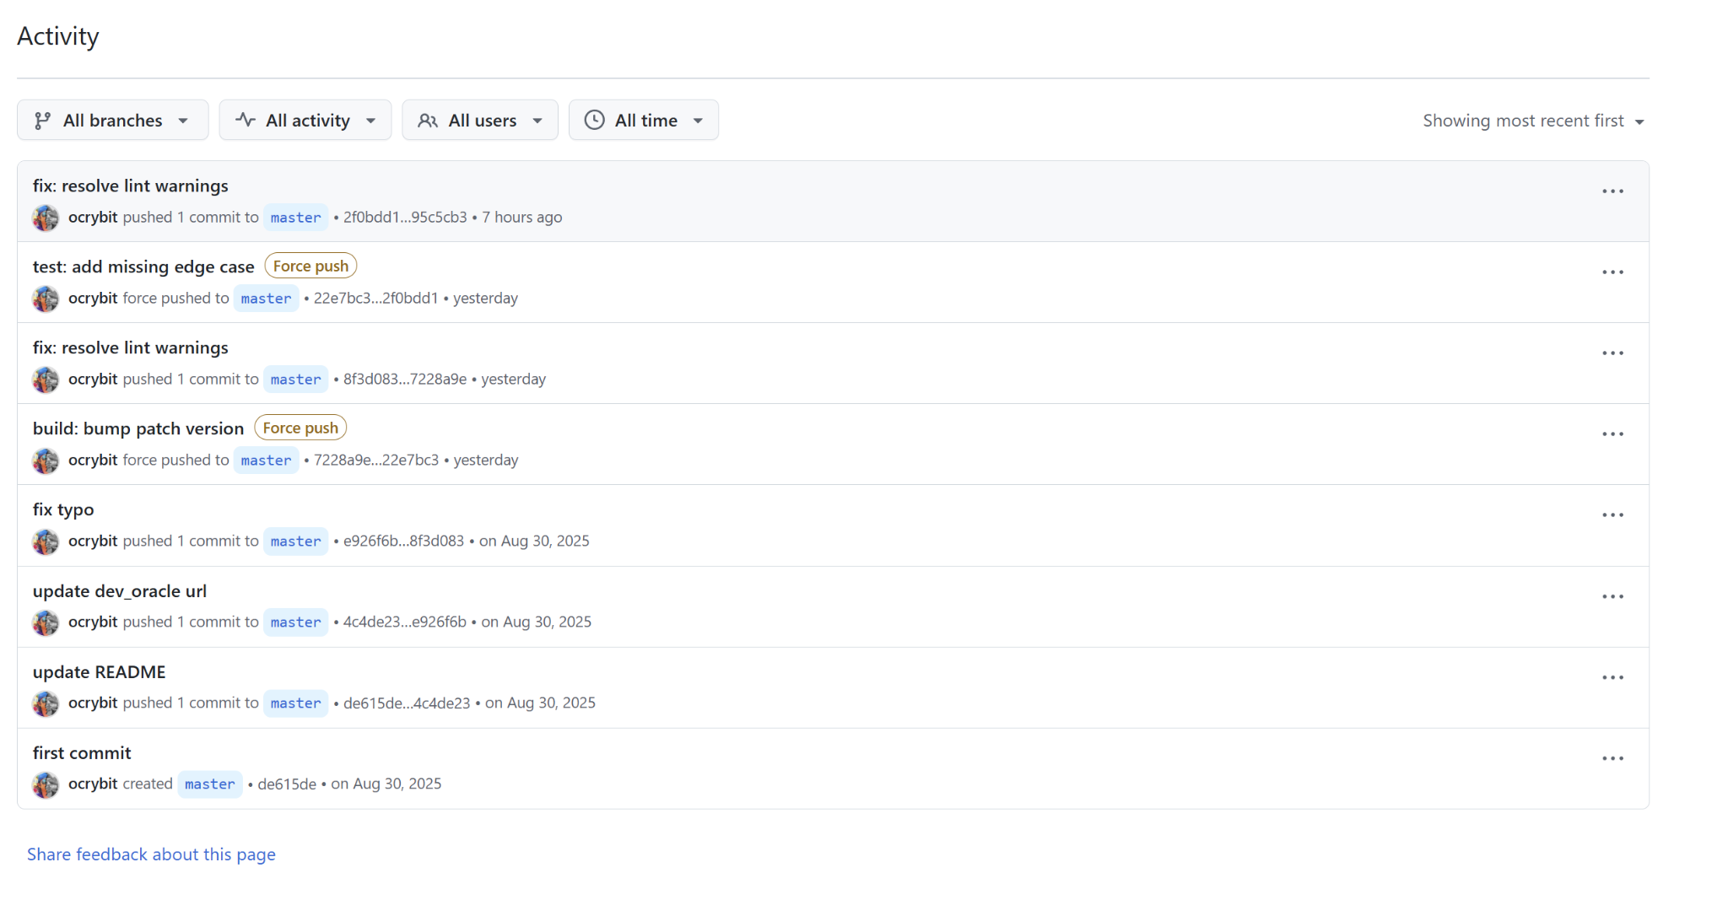The height and width of the screenshot is (916, 1728).
Task: Click master branch label in 7228a9e...22e7bc3 row
Action: click(x=266, y=461)
